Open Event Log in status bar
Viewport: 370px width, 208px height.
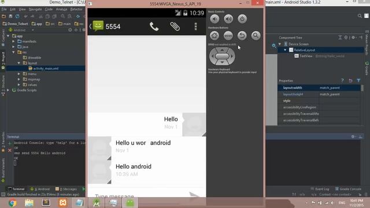[x=320, y=189]
